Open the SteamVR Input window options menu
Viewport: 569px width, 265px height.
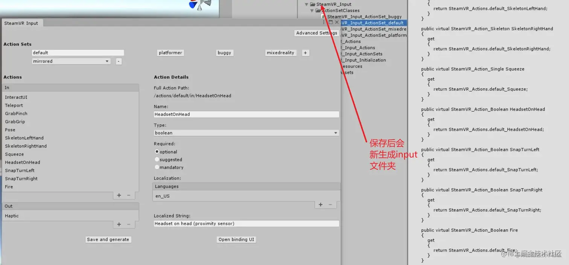click(x=324, y=23)
